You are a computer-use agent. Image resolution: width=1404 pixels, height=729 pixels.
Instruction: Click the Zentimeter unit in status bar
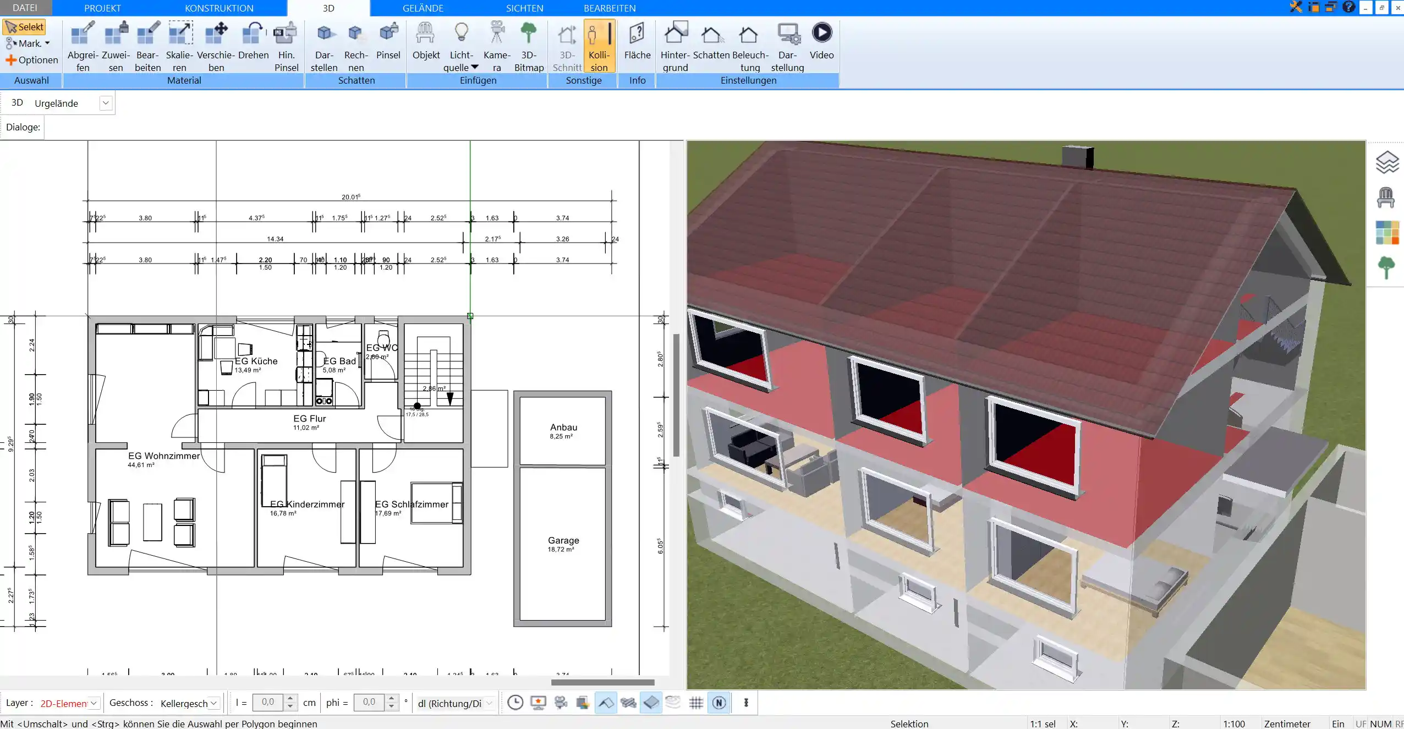[x=1287, y=723]
